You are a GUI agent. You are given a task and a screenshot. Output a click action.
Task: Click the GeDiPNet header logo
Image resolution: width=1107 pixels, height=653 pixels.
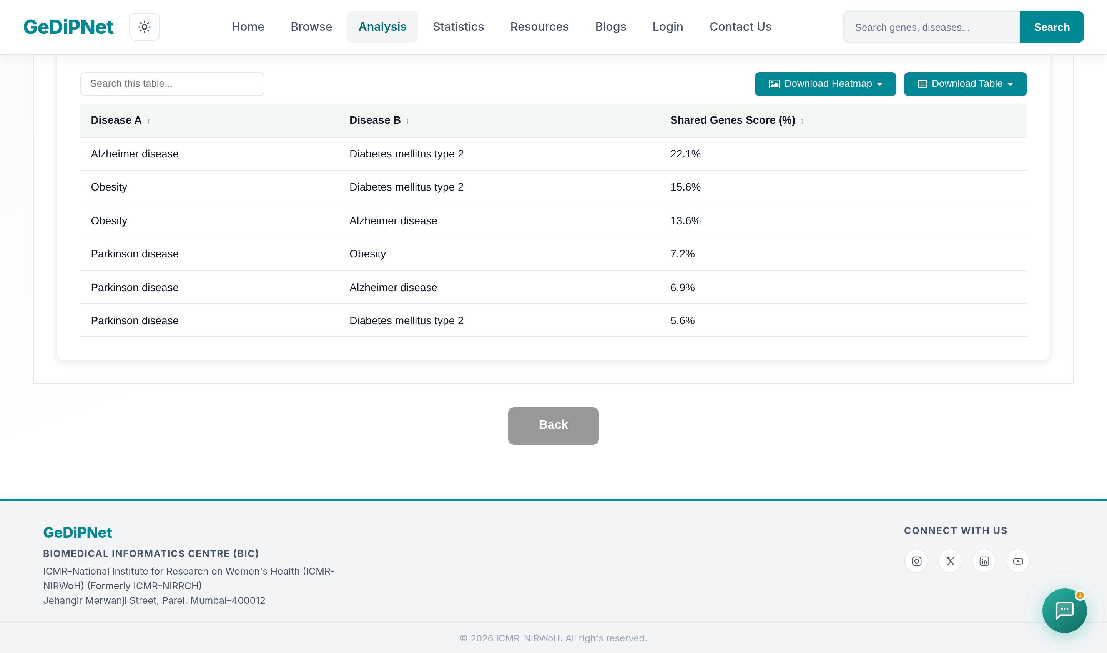(x=68, y=27)
